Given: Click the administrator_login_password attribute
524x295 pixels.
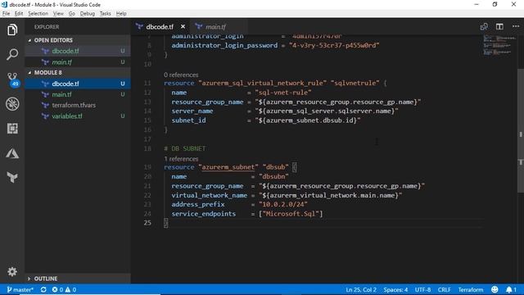Looking at the screenshot, I should (224, 46).
